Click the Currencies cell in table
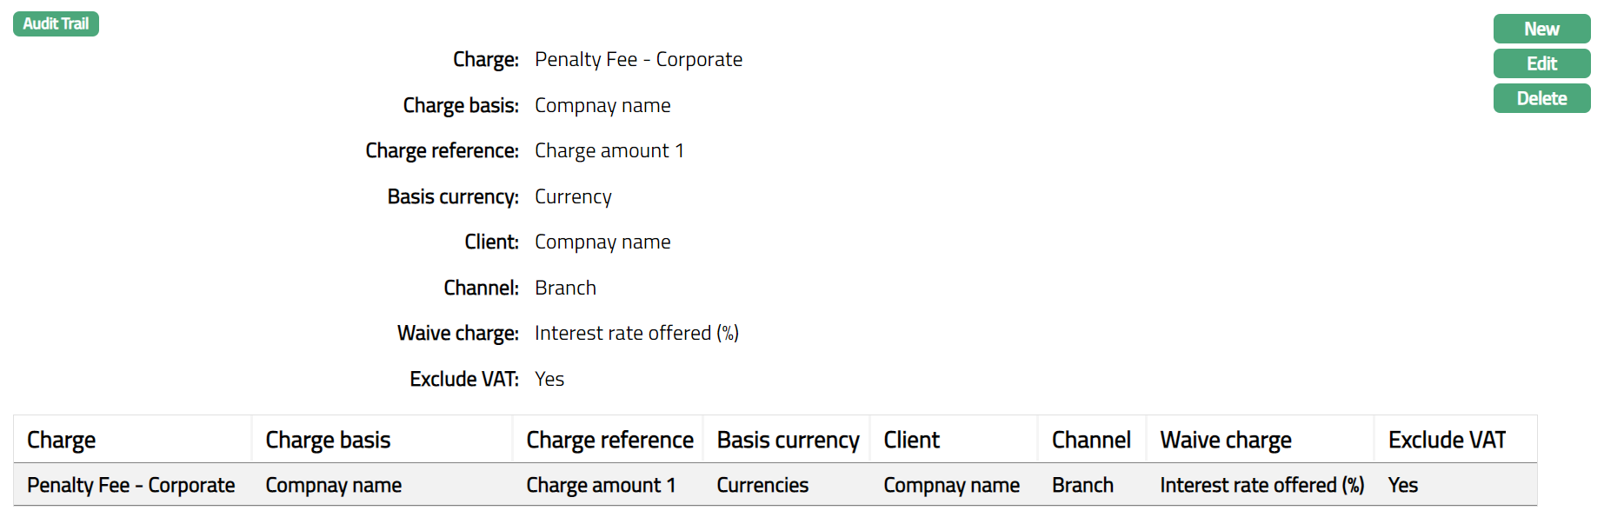 pos(762,485)
